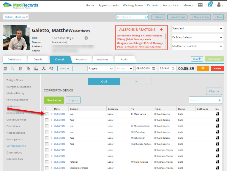
Task: Open the Rx prescription tool
Action: point(29,68)
